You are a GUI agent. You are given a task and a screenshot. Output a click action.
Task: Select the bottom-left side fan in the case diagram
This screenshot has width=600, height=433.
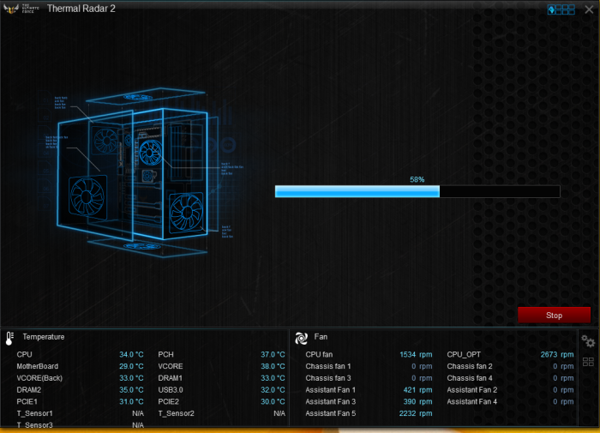[87, 196]
